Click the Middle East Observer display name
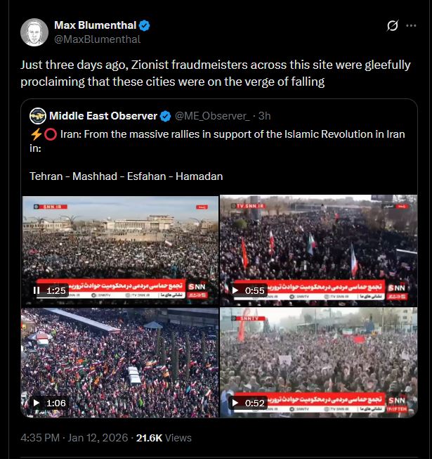432x459 pixels. pos(103,116)
